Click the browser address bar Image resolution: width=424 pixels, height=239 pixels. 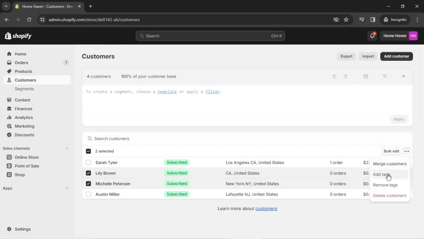coord(189,20)
